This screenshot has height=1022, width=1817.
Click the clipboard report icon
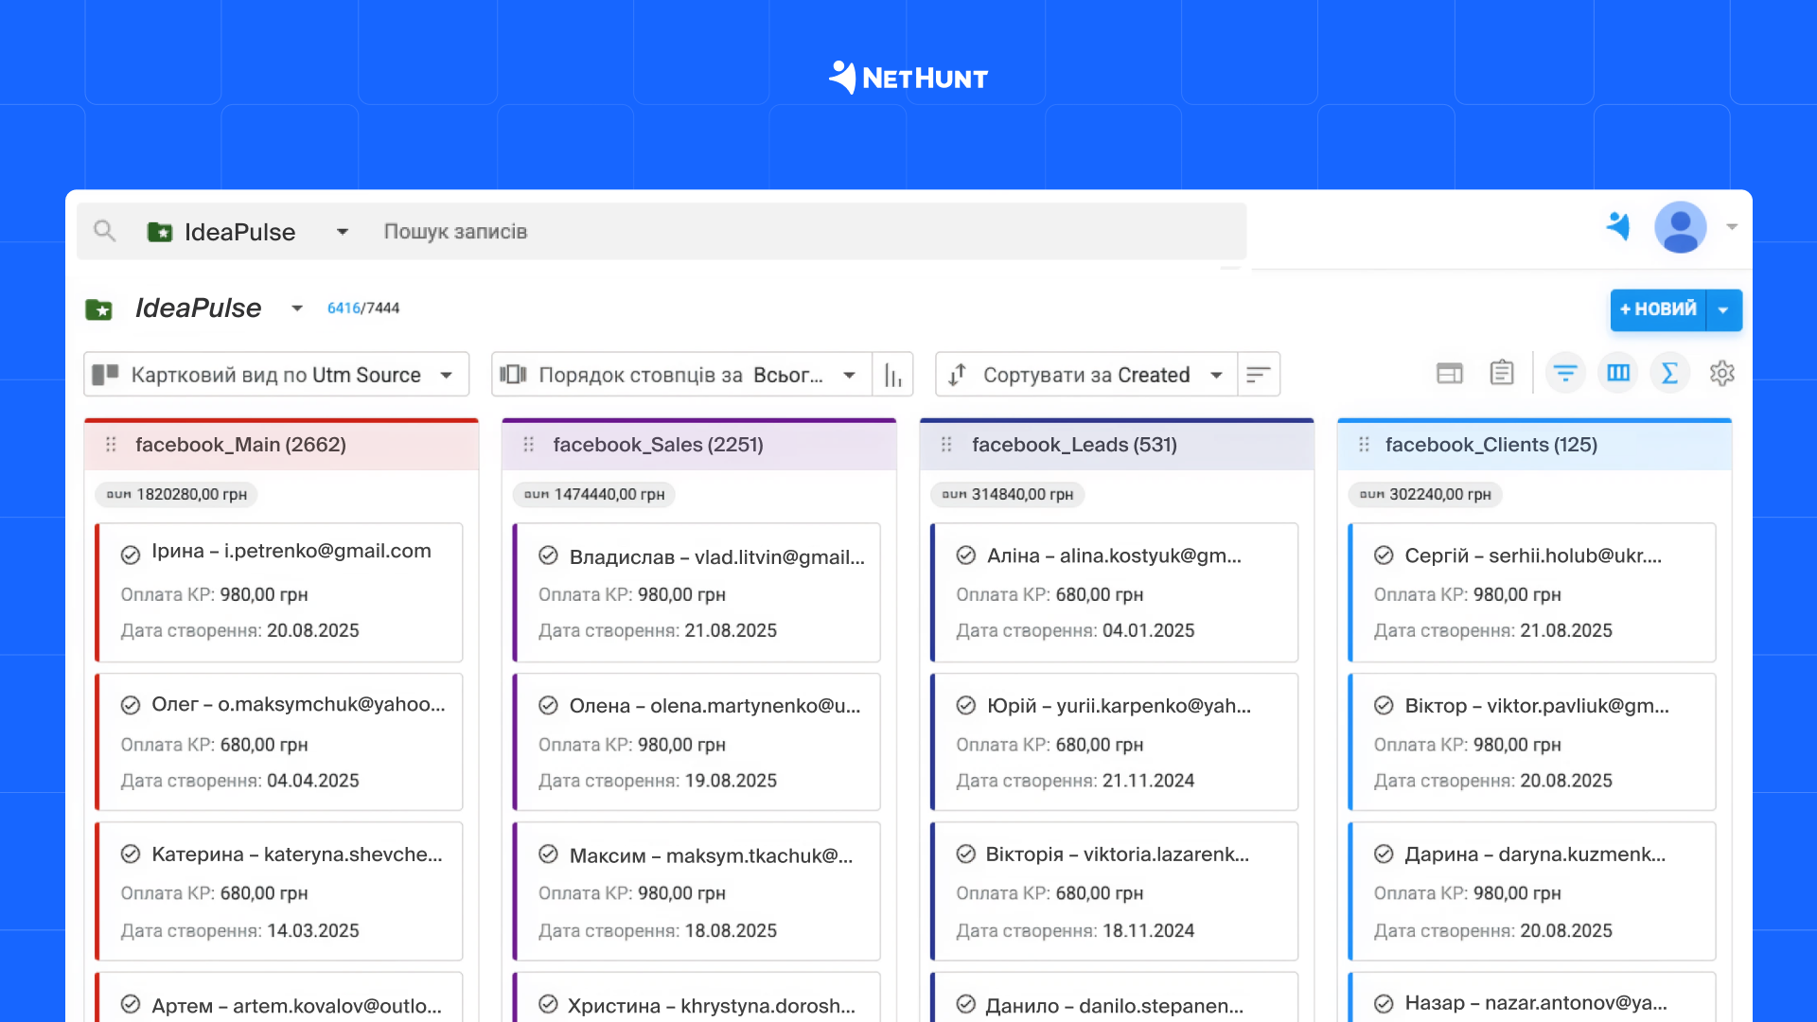click(1502, 373)
